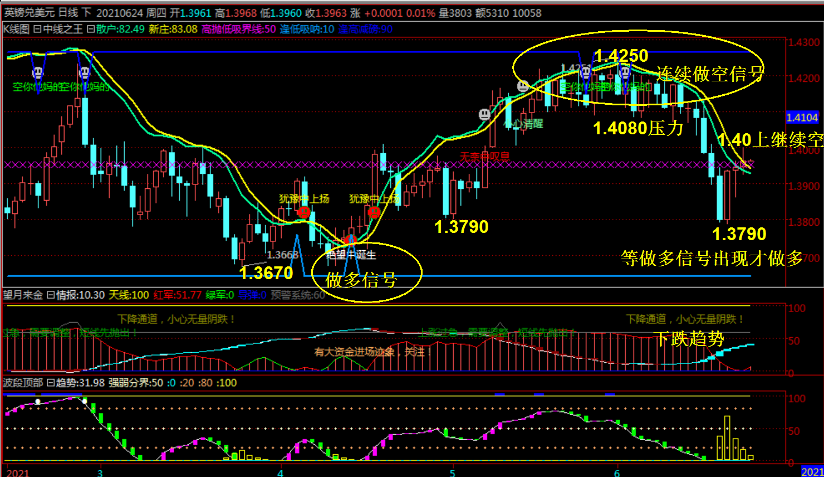Screen dimensions: 824x477
Task: Click month 4 on the date axis
Action: click(x=280, y=473)
